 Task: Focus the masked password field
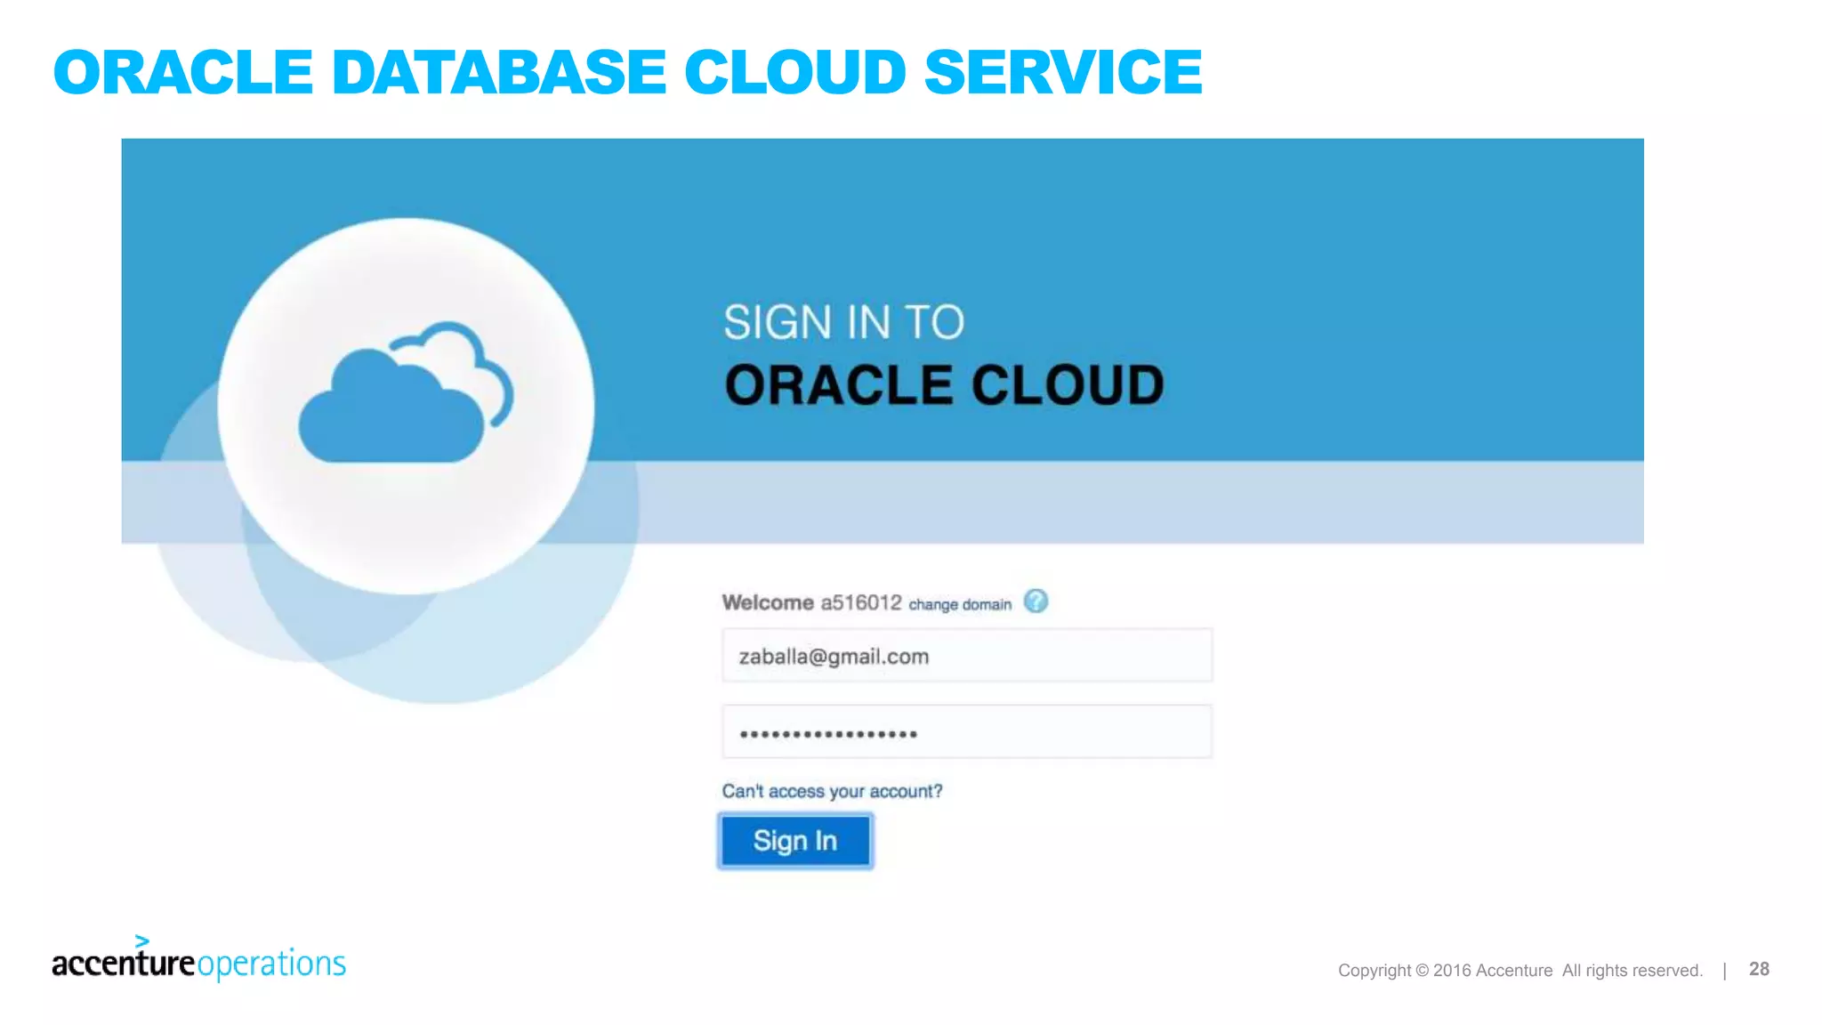[x=967, y=732]
